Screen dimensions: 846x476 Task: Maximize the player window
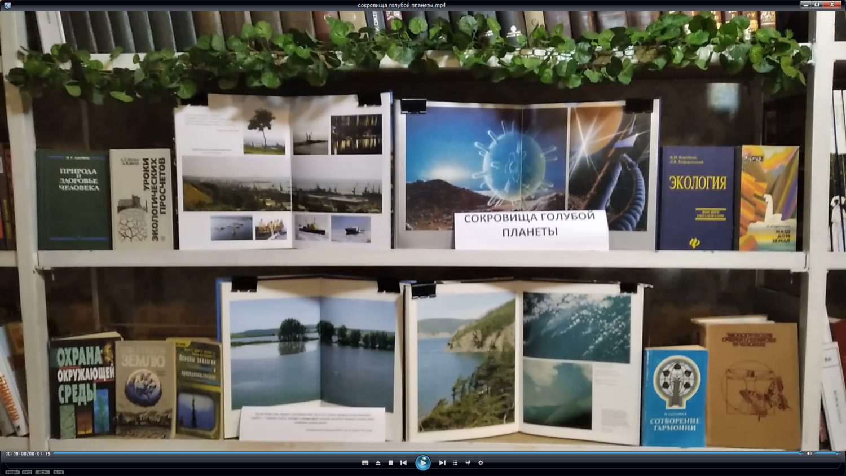point(817,5)
